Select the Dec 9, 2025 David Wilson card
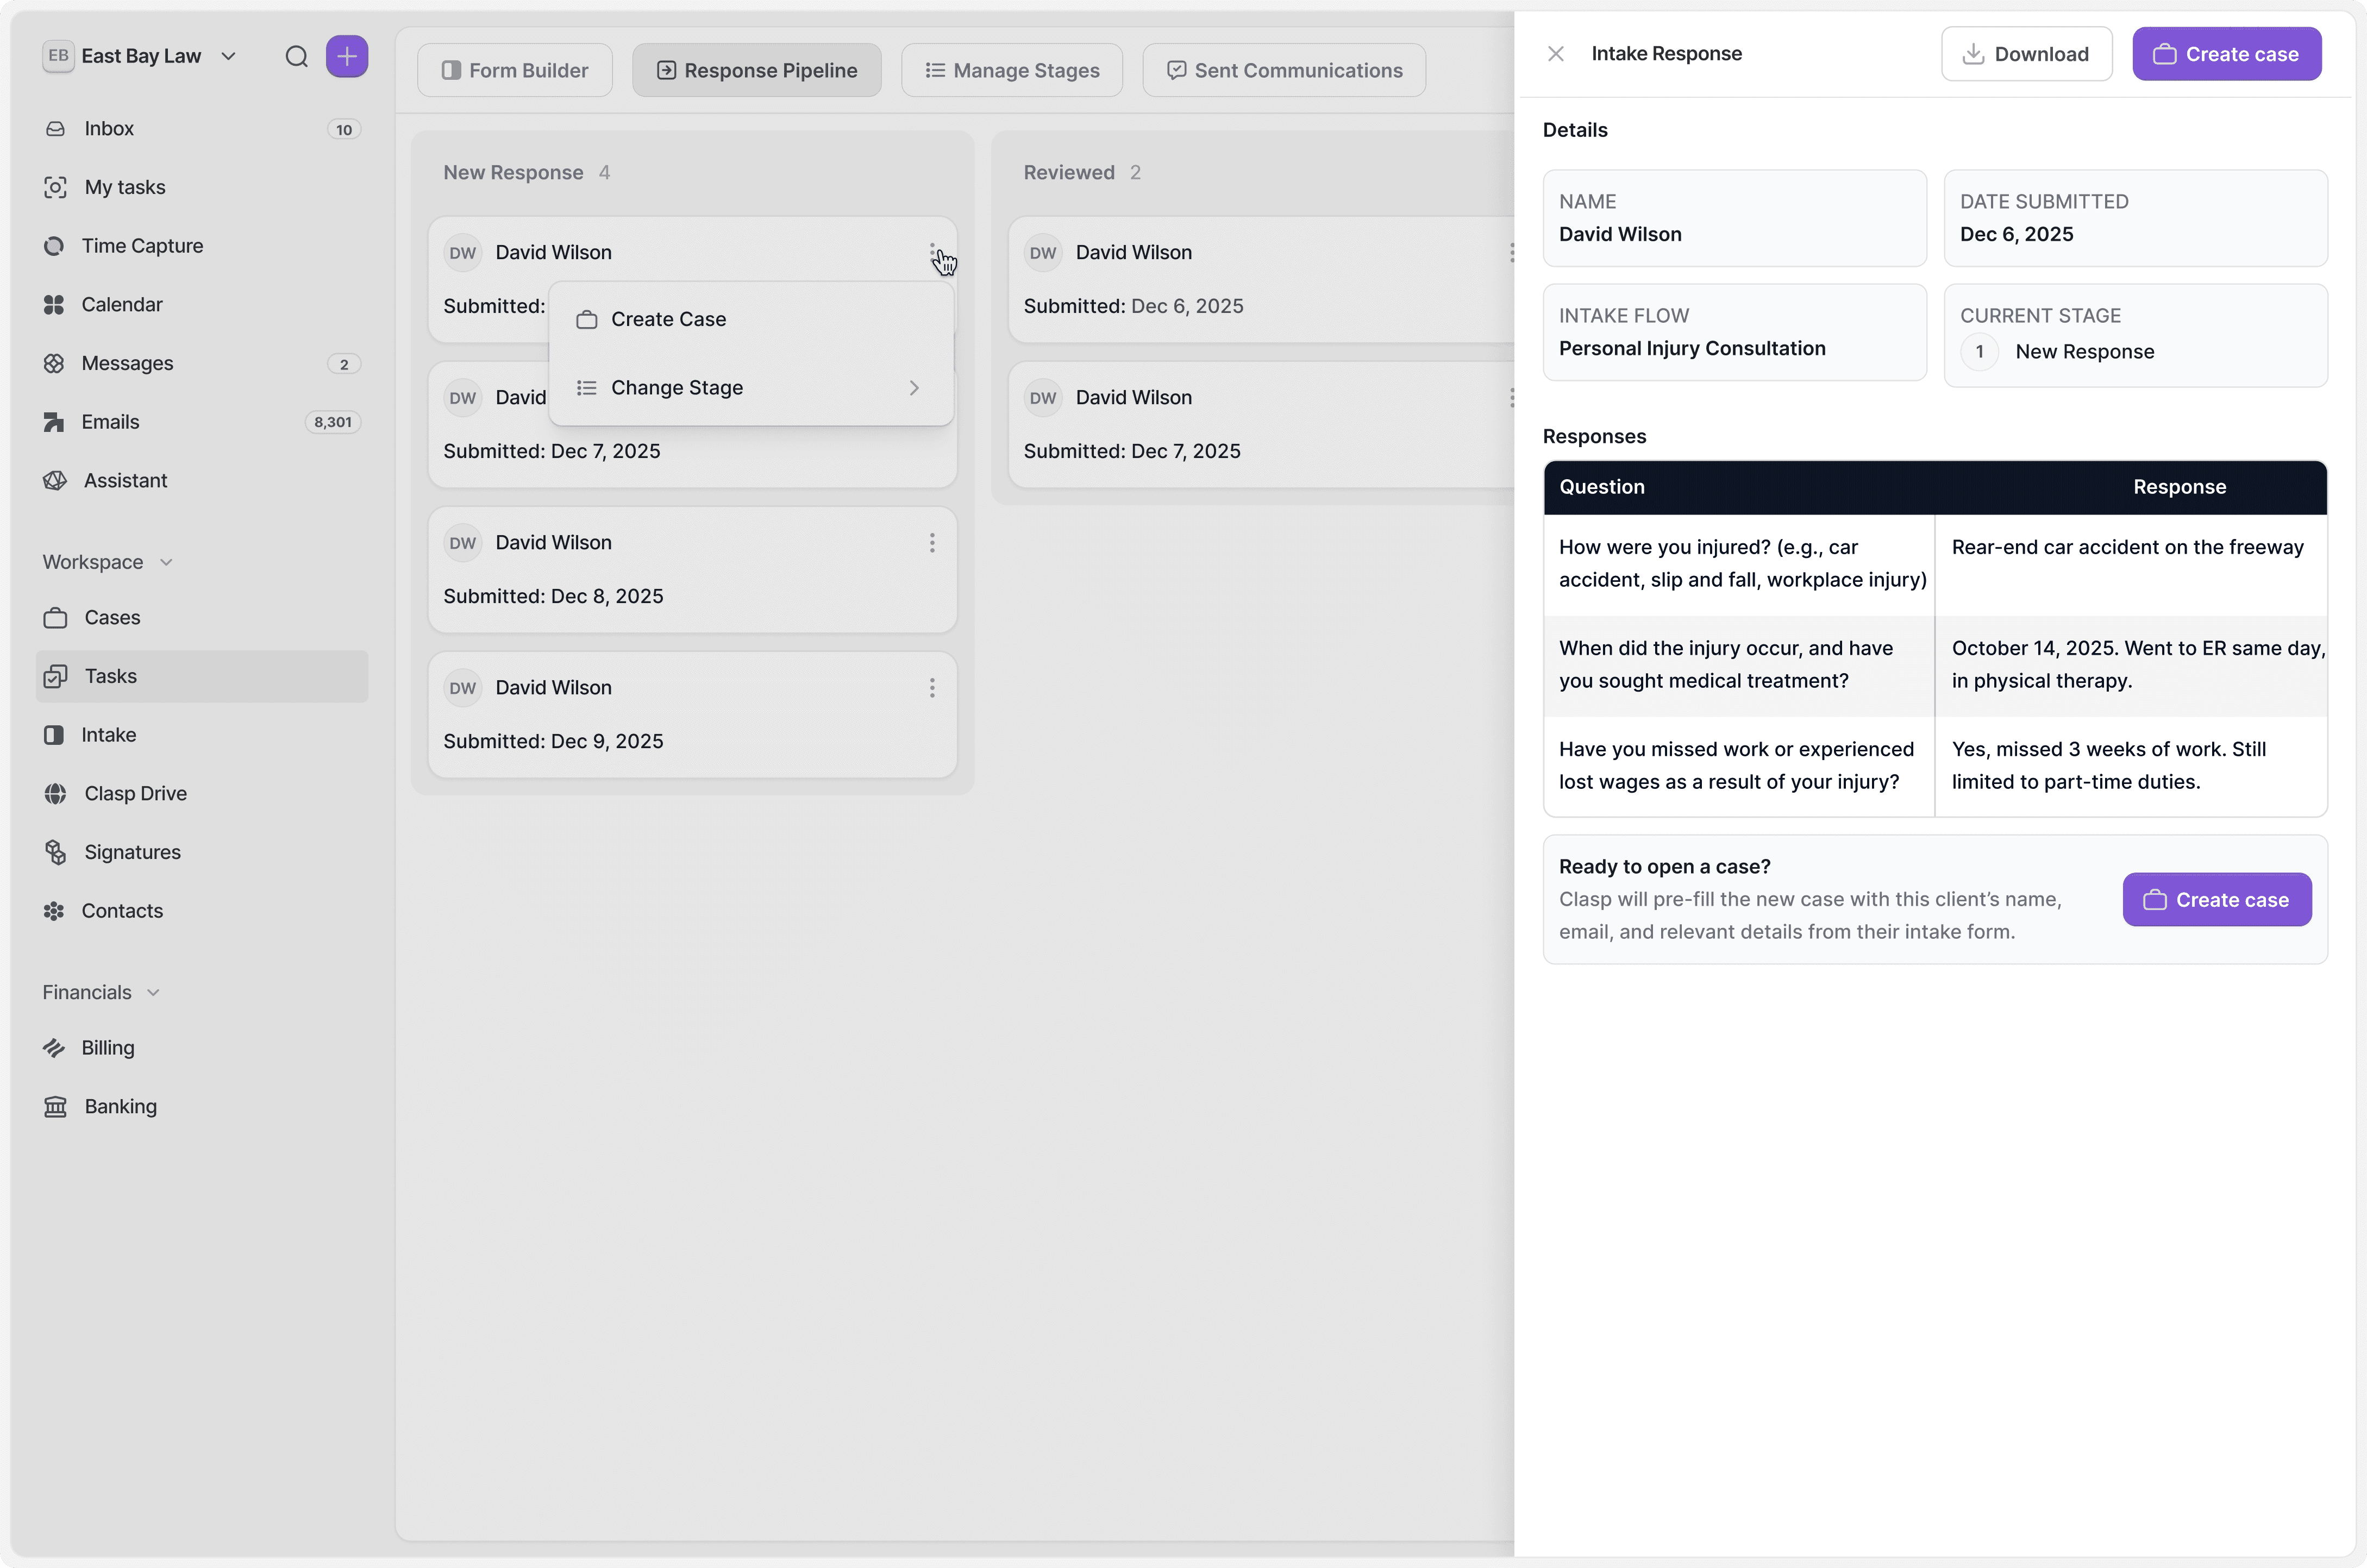The width and height of the screenshot is (2367, 1568). pos(692,715)
